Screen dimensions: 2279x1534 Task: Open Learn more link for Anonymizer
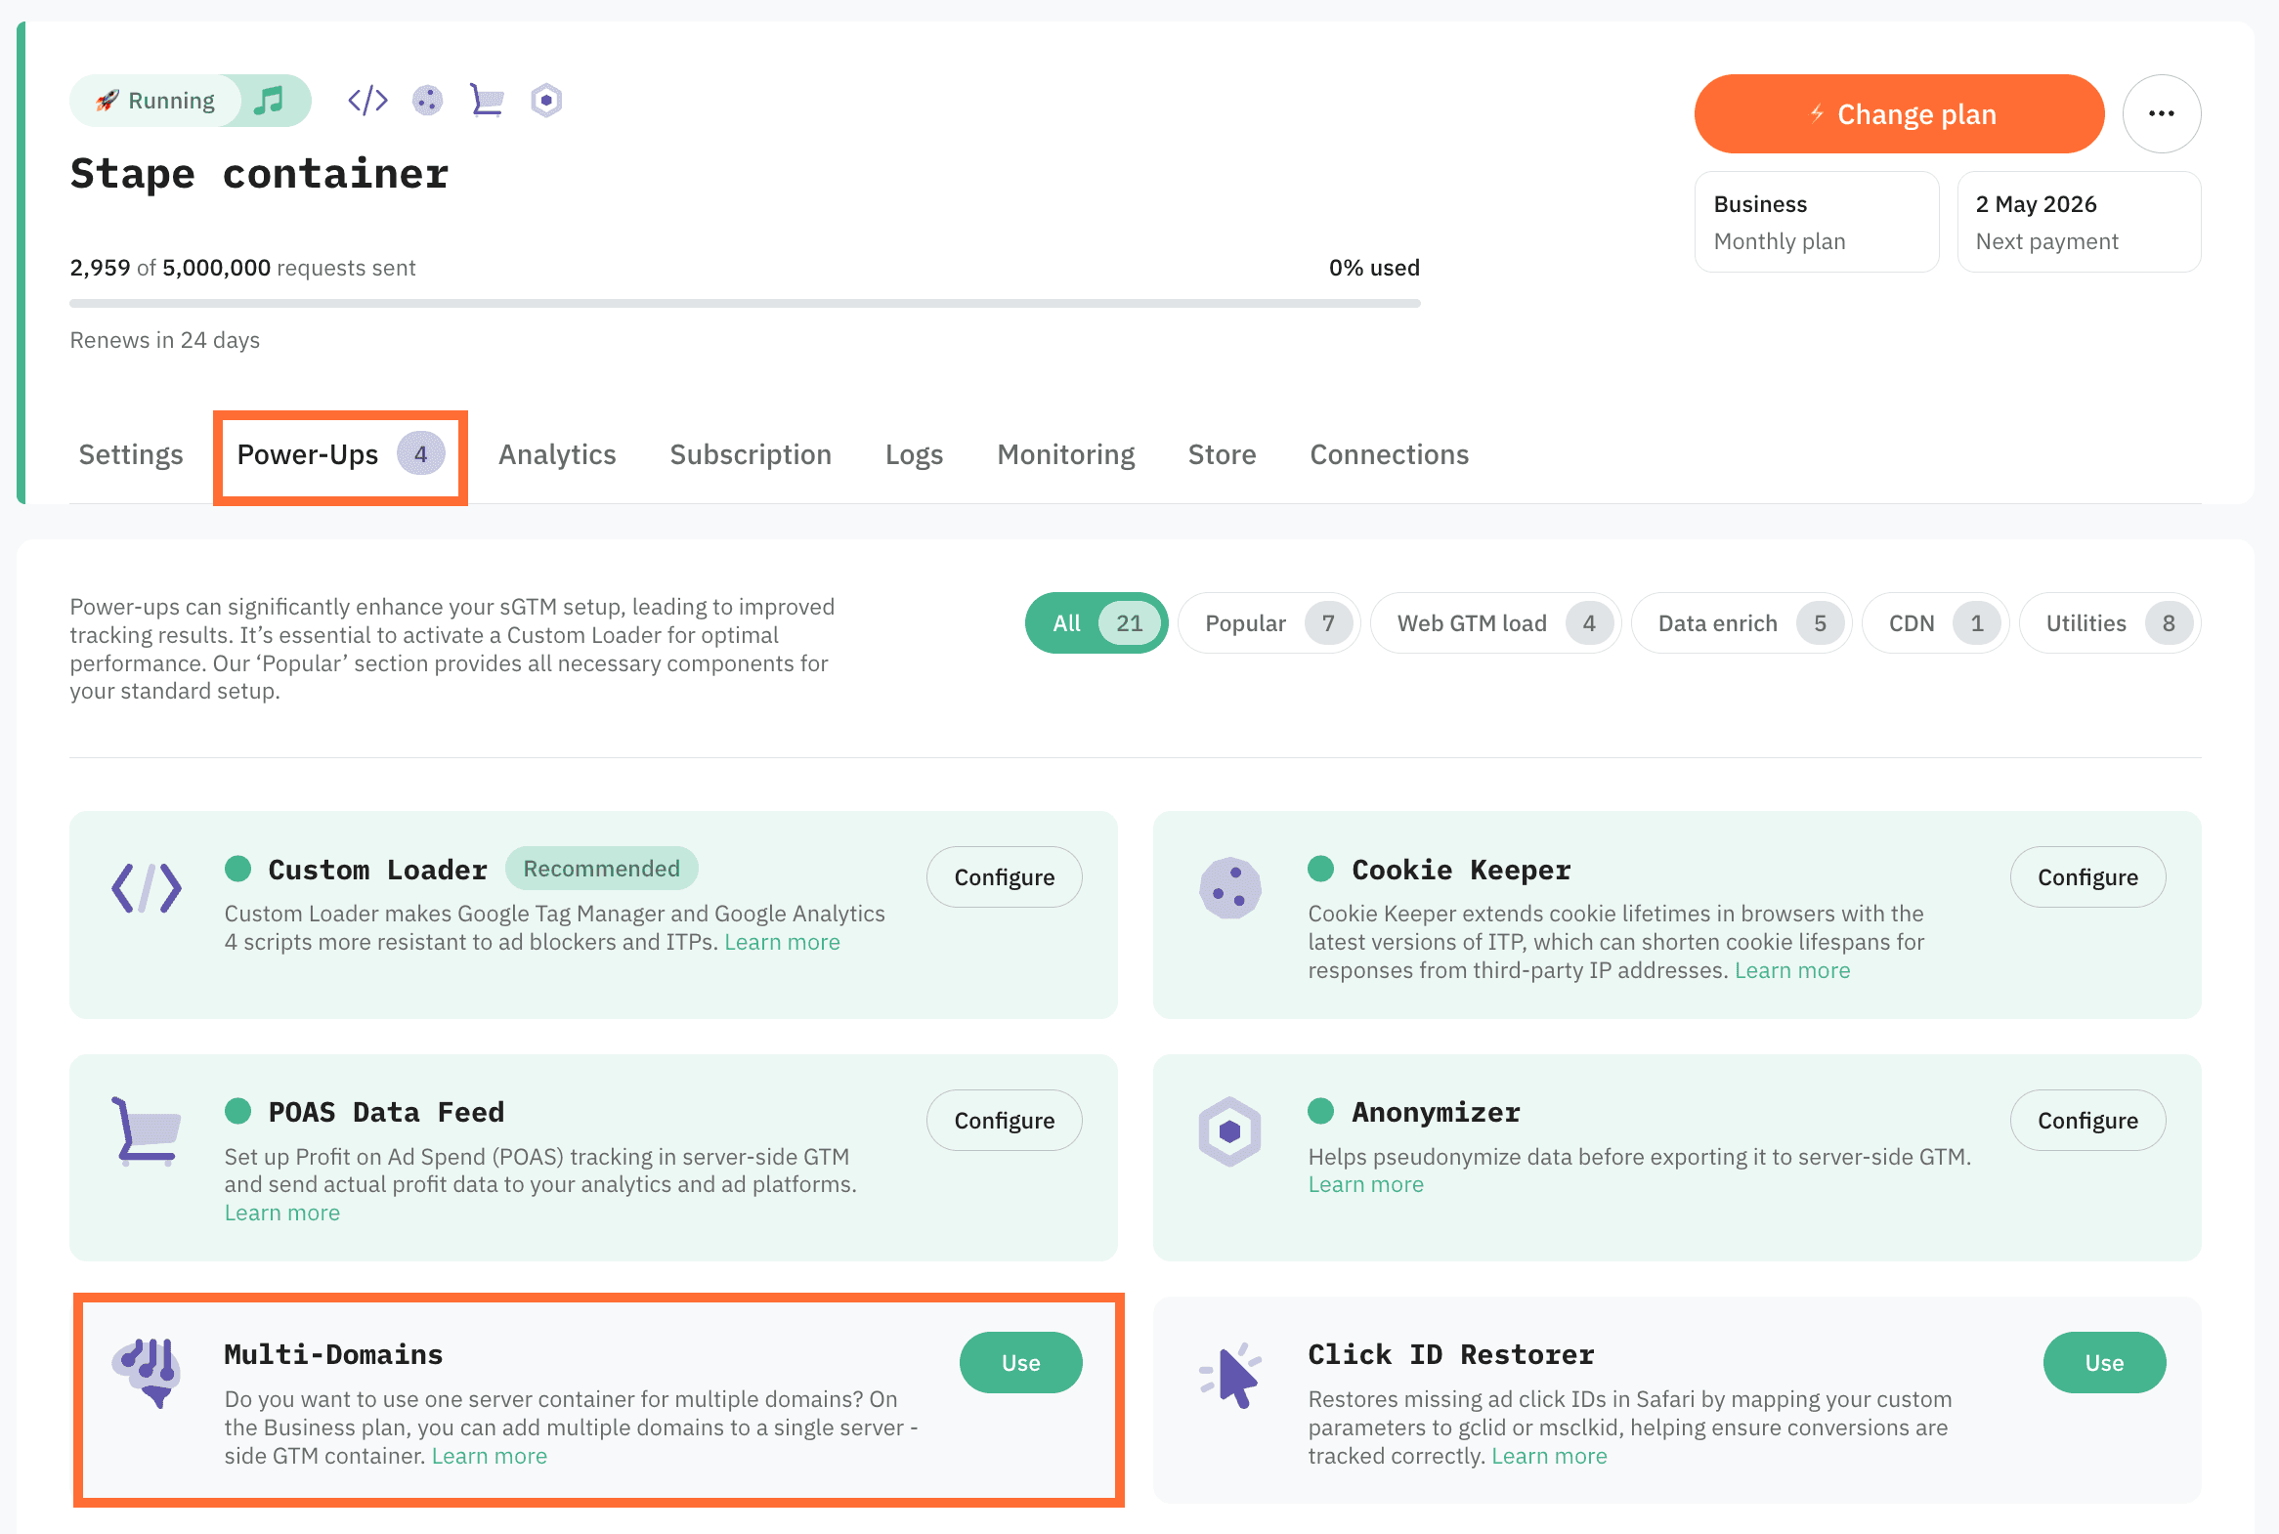coord(1365,1185)
